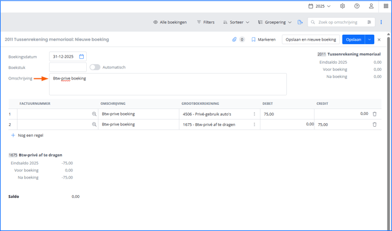Open the settings gear icon
Screen dimensions: 392x231
tap(342, 6)
